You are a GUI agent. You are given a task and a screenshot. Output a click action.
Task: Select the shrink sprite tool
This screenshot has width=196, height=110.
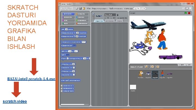(144, 8)
